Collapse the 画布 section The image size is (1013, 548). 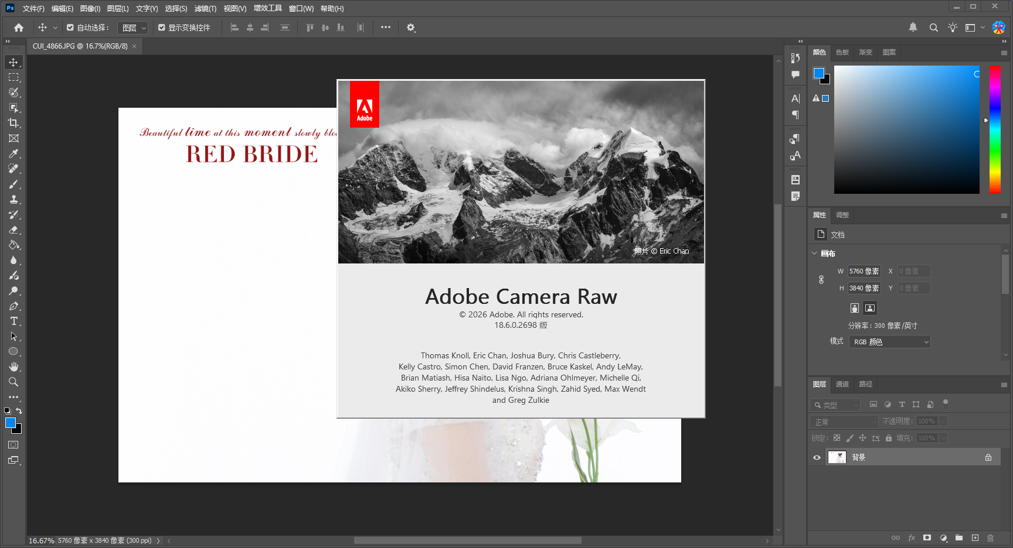814,254
